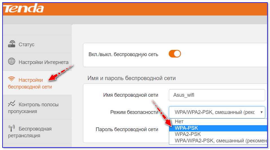Open Контроль полосы пропускания section

click(37, 107)
